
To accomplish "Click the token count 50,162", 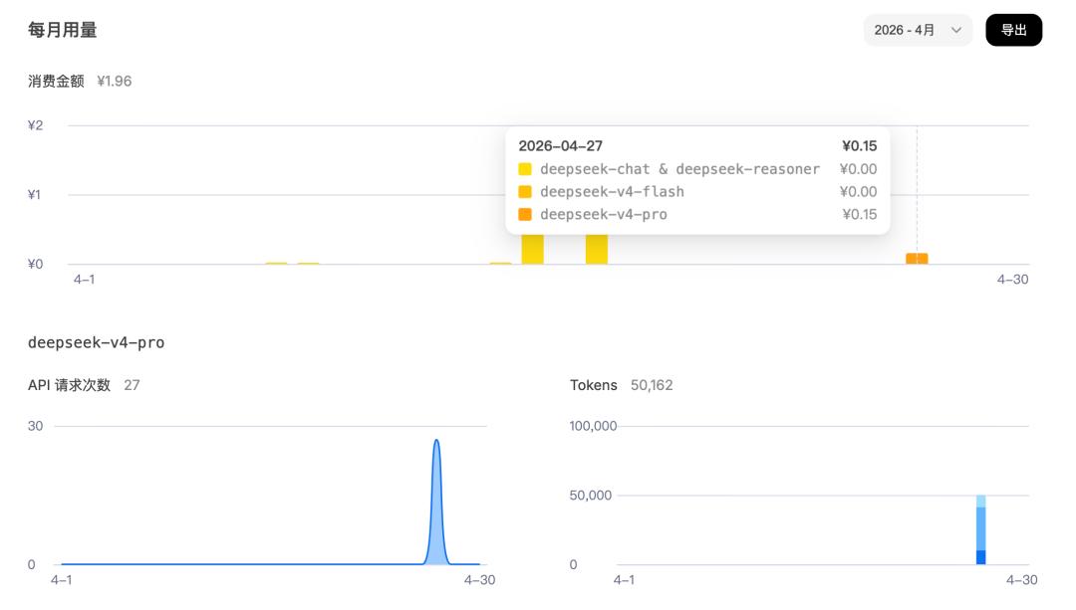I will click(652, 385).
